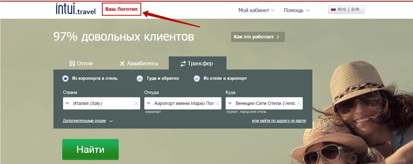Click the Russian flag language icon
Viewport: 413px width, 164px height.
(333, 10)
